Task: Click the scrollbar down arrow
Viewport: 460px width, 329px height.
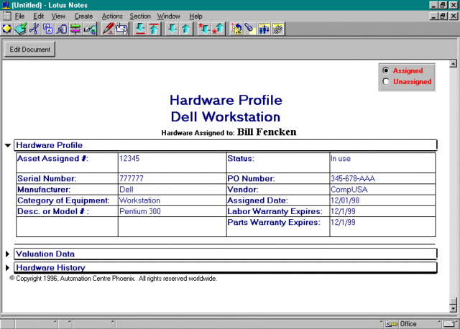Action: [454, 308]
